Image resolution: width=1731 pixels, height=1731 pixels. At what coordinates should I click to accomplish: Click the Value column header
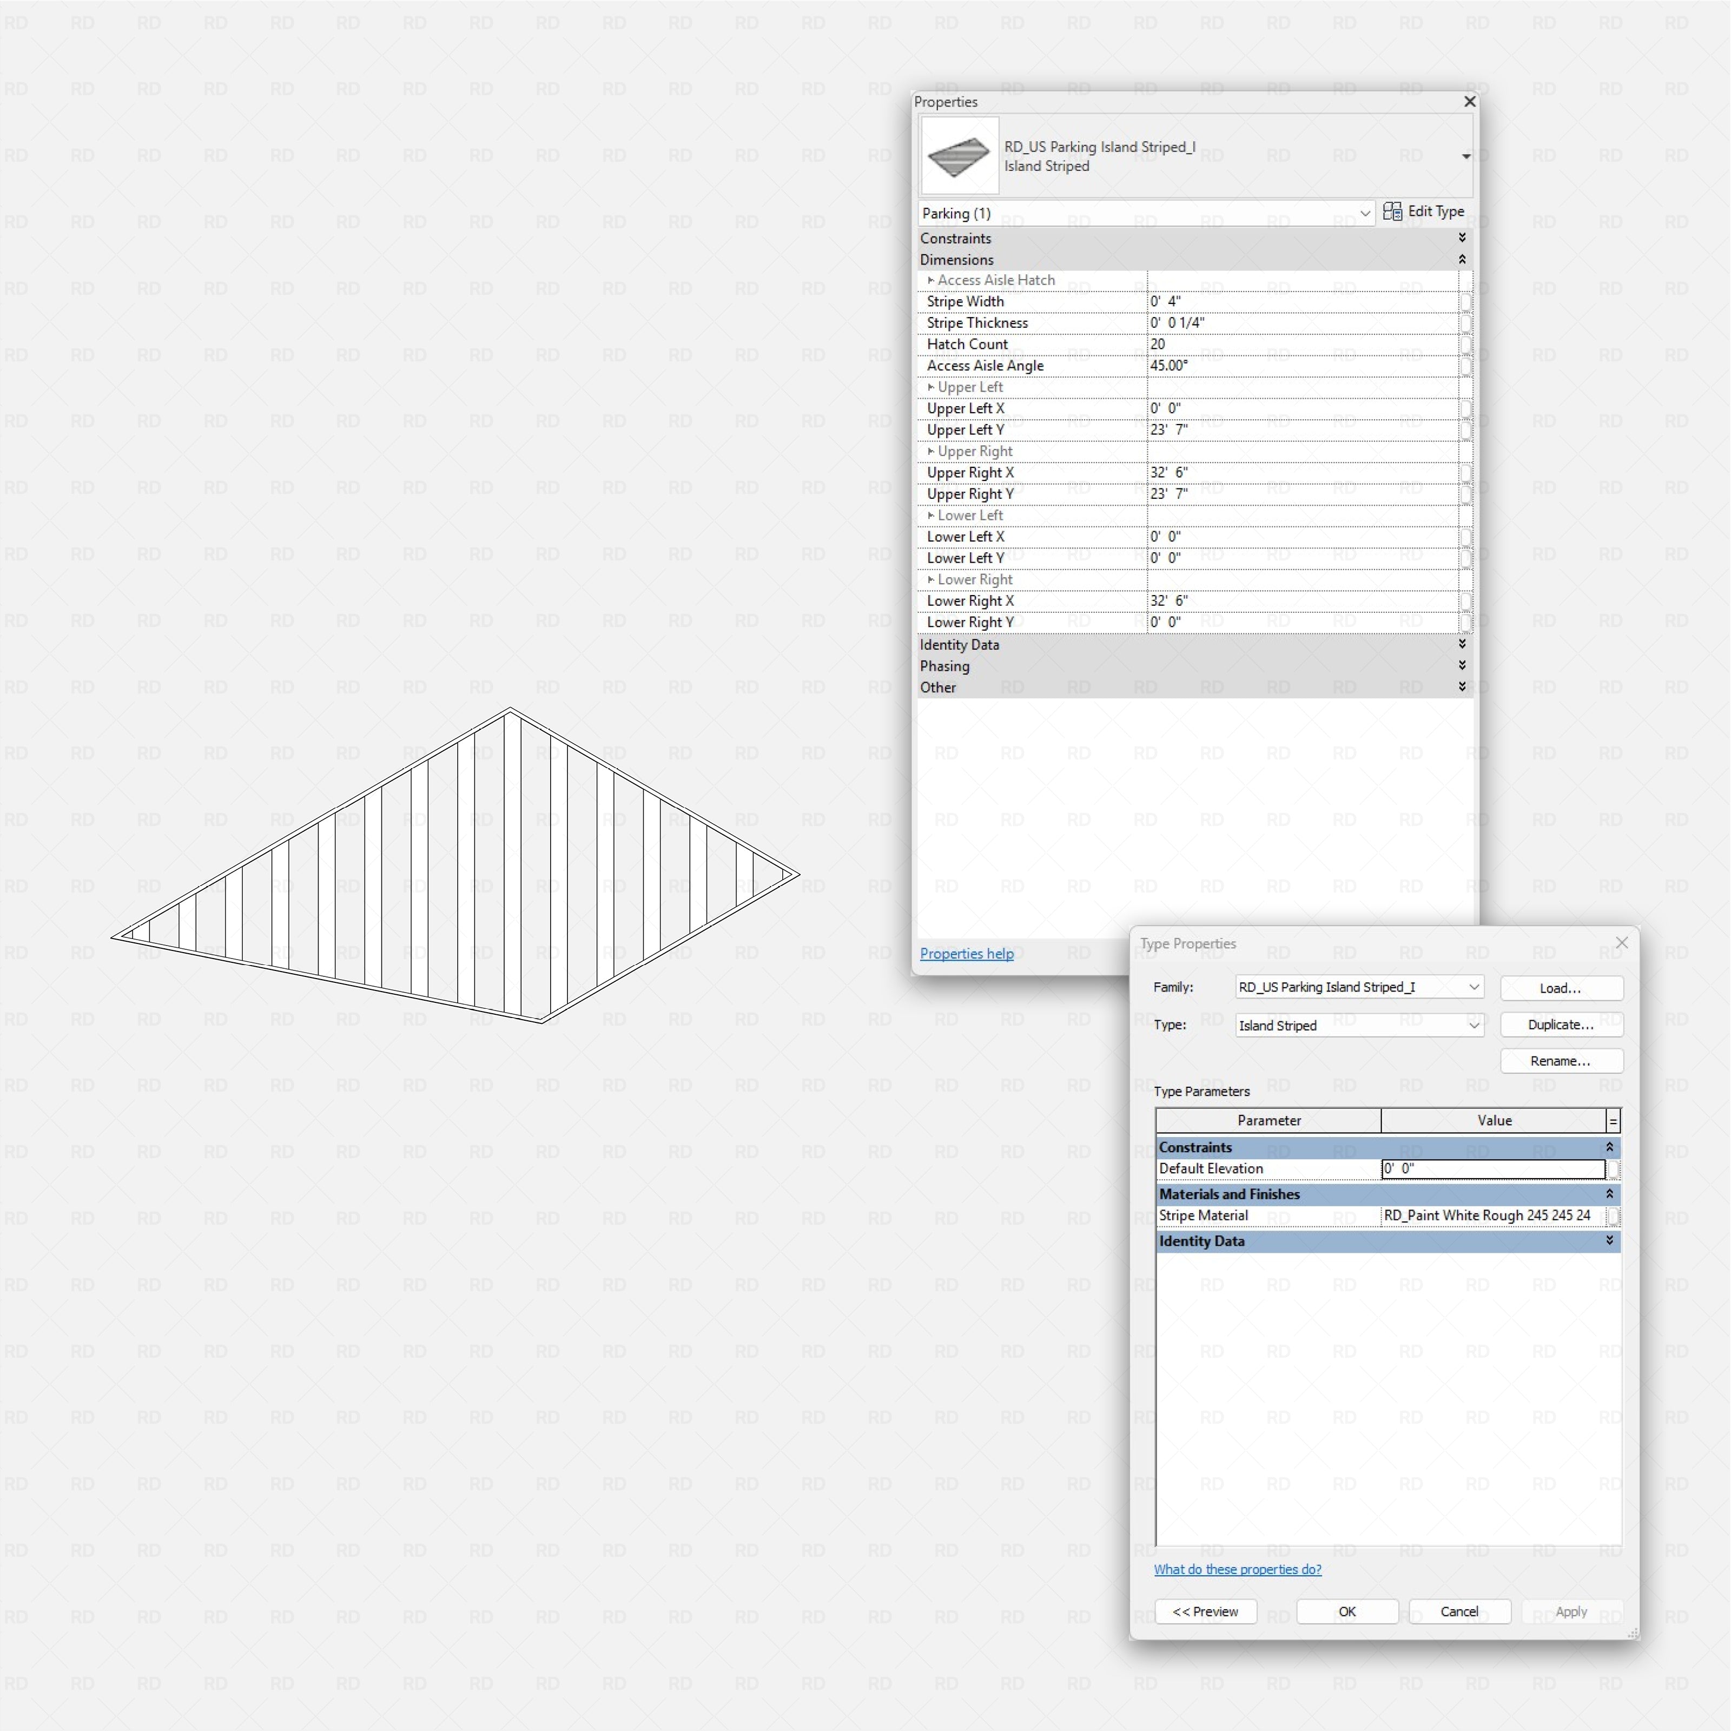click(1494, 1121)
